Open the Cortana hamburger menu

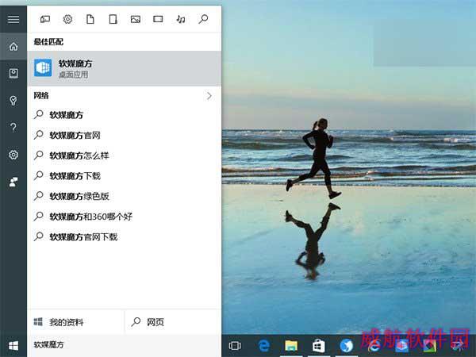pyautogui.click(x=13, y=19)
